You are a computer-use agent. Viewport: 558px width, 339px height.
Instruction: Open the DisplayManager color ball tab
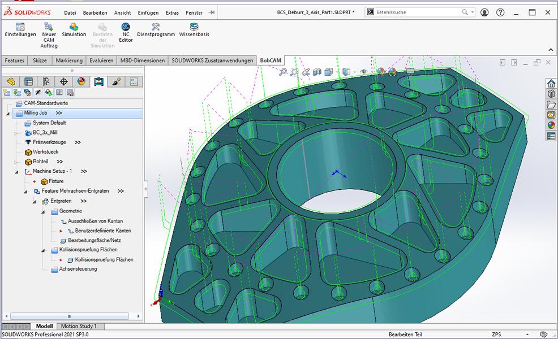(x=81, y=82)
